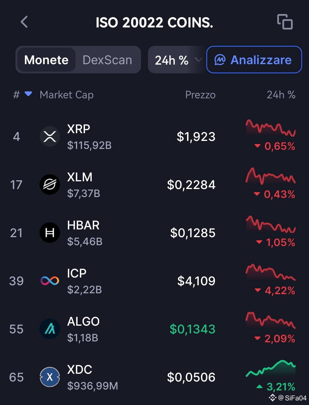Viewport: 309px width, 405px height.
Task: Tap the XDC Network logo icon
Action: [49, 377]
